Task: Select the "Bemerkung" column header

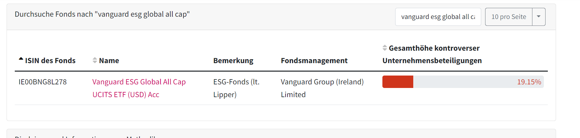Action: click(233, 60)
